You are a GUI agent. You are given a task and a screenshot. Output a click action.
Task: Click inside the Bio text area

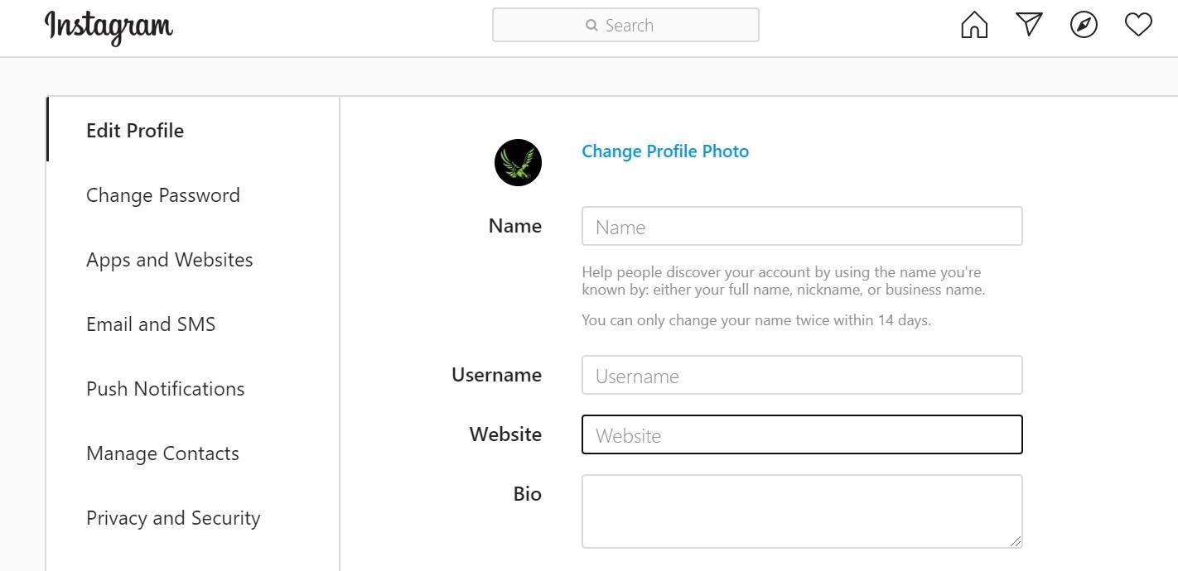[x=802, y=511]
